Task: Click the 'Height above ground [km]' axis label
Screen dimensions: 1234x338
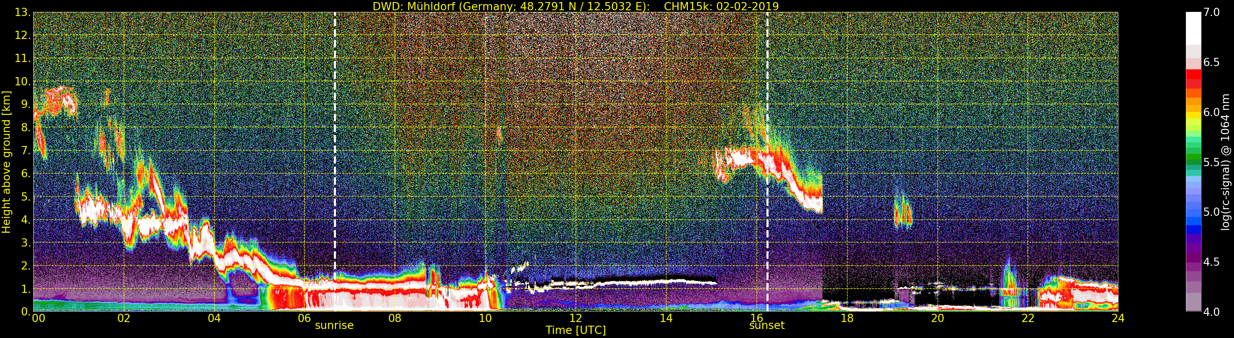Action: tap(6, 162)
